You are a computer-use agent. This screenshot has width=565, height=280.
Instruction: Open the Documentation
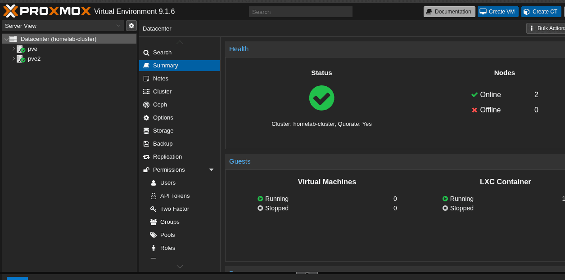point(449,11)
